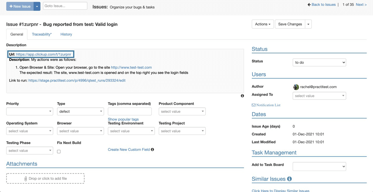Switch to the Traceability tab
The image size is (373, 192).
coord(41,34)
